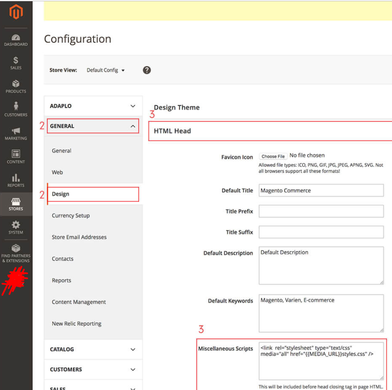The height and width of the screenshot is (390, 392).
Task: Open the Reports bar chart icon
Action: click(x=16, y=178)
